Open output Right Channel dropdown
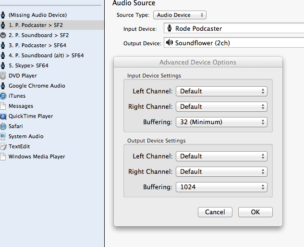 [x=221, y=171]
